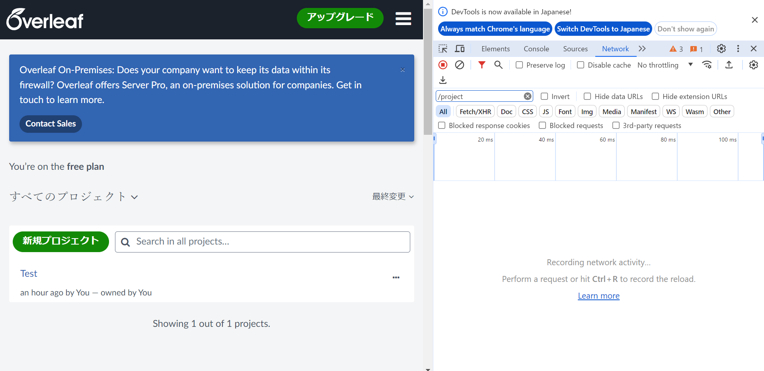Switch to the Sources tab
Viewport: 764px width, 371px height.
click(x=575, y=49)
